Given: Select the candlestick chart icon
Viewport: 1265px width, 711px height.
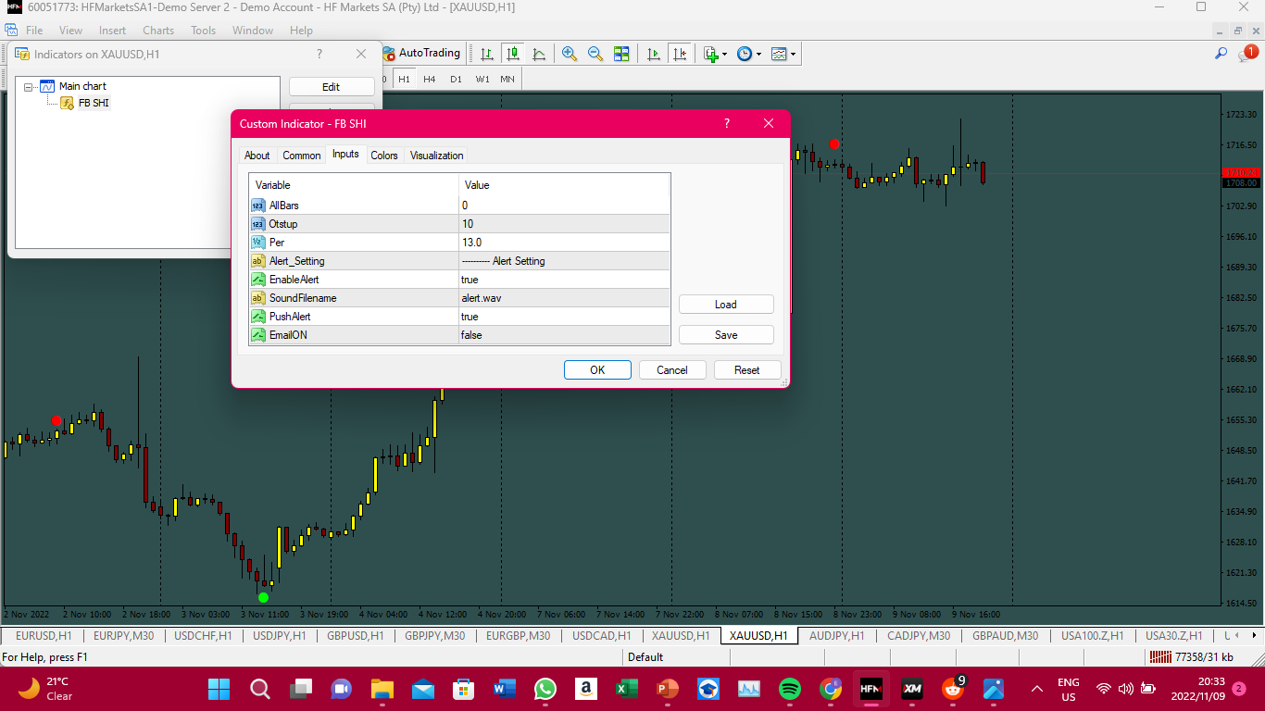Looking at the screenshot, I should (x=512, y=54).
